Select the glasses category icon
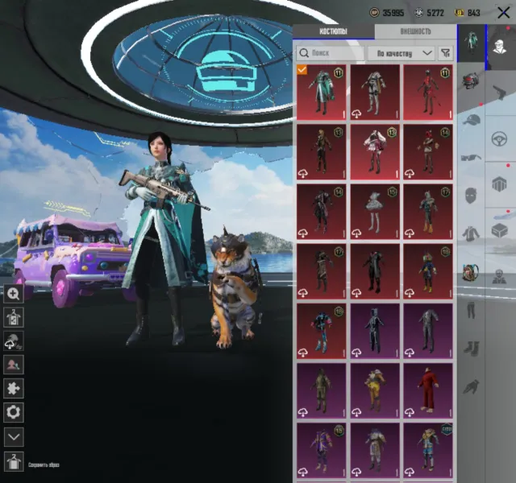516x483 pixels. pyautogui.click(x=471, y=158)
